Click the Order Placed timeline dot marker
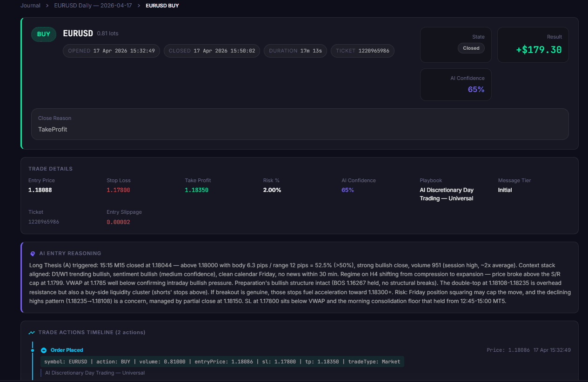588x382 pixels. (x=33, y=350)
